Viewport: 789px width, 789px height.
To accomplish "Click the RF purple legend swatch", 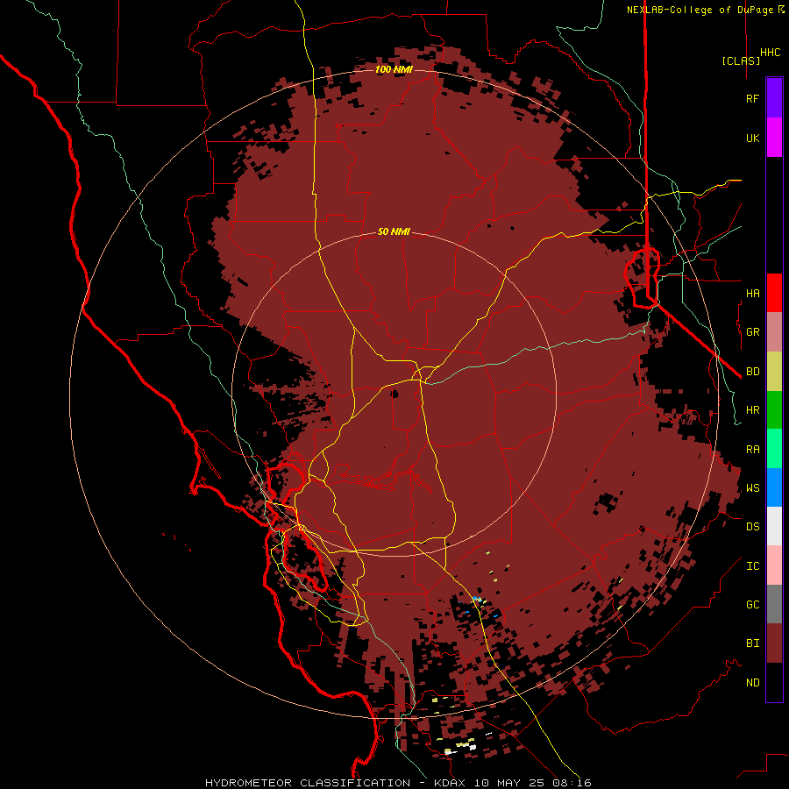I will [x=774, y=98].
